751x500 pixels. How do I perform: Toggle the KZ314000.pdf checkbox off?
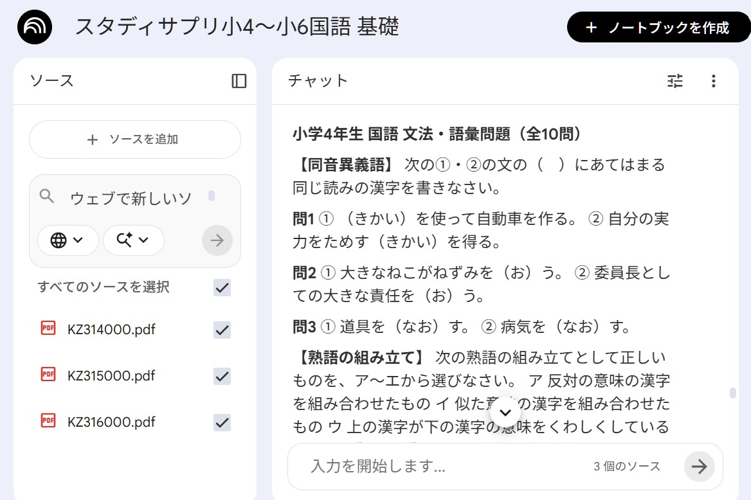click(x=222, y=330)
